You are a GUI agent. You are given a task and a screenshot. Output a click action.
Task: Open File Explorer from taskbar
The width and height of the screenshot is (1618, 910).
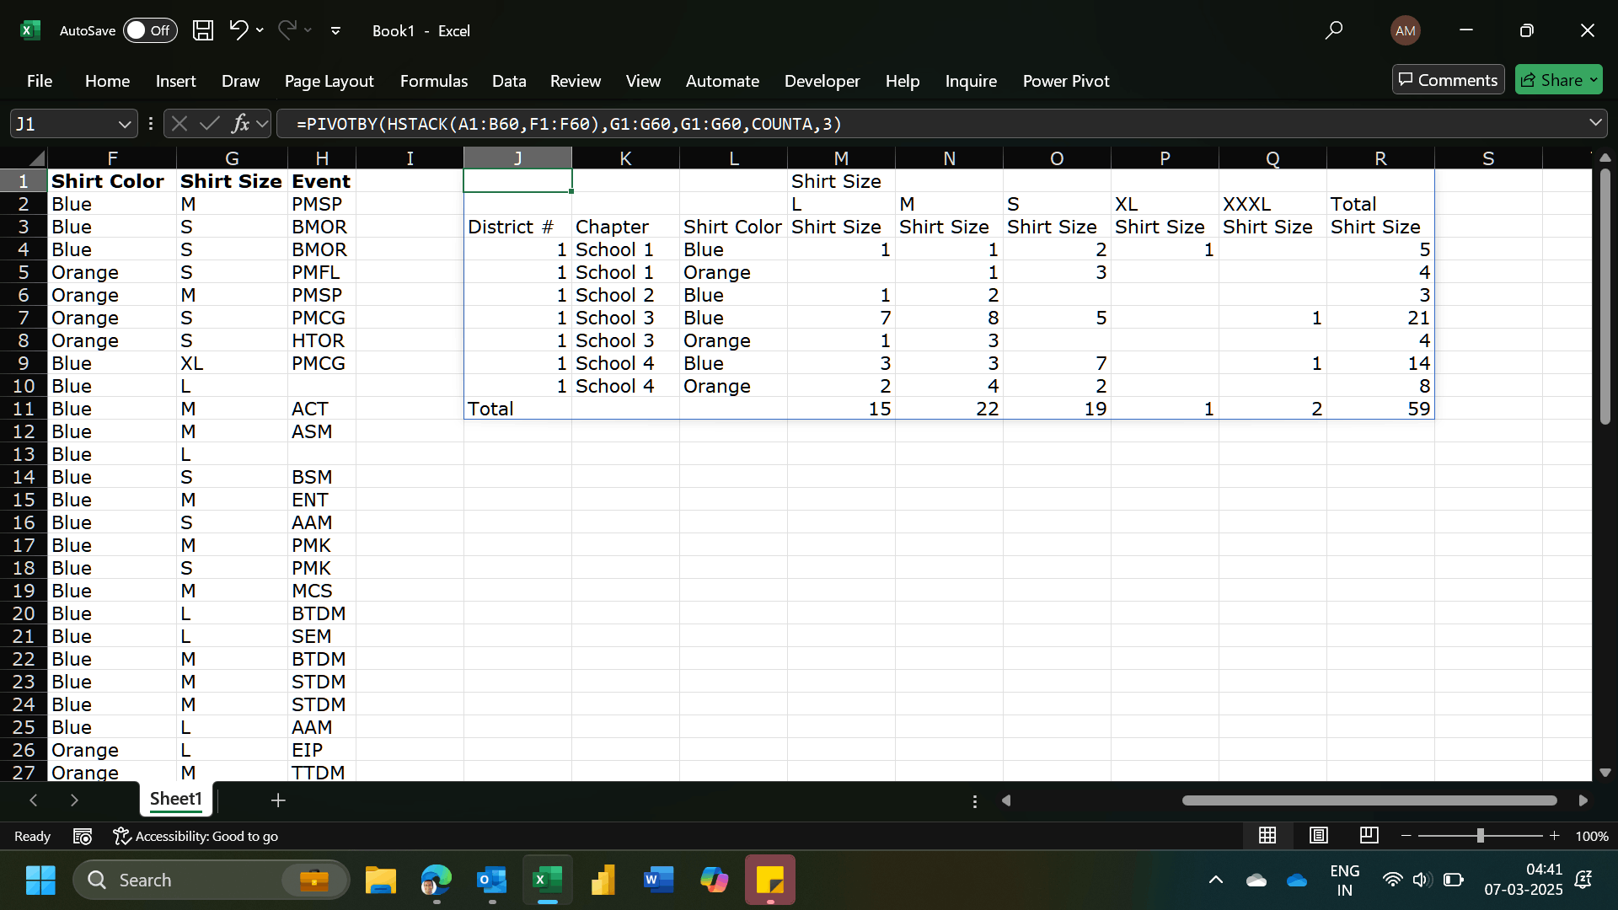[x=381, y=880]
